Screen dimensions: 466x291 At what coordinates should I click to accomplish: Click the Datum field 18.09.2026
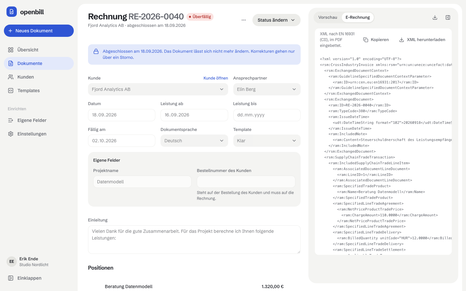(122, 115)
